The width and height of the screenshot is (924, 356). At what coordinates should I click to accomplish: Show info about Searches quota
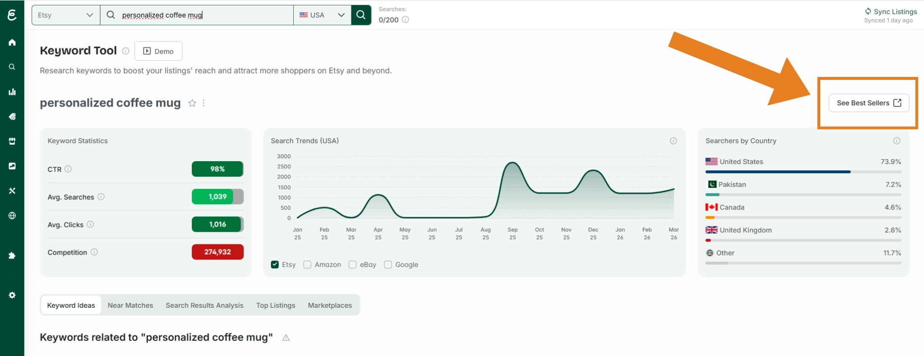tap(405, 20)
